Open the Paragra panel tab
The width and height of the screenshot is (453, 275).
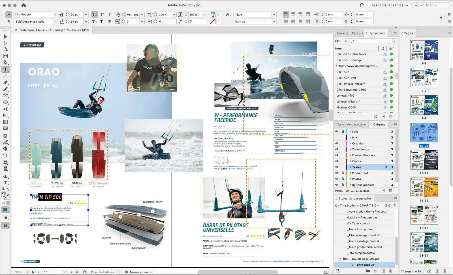tap(357, 33)
